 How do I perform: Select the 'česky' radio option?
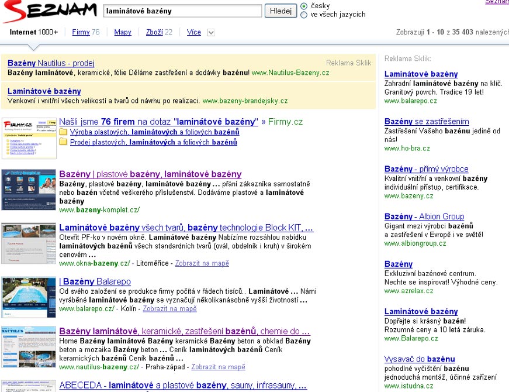click(304, 6)
